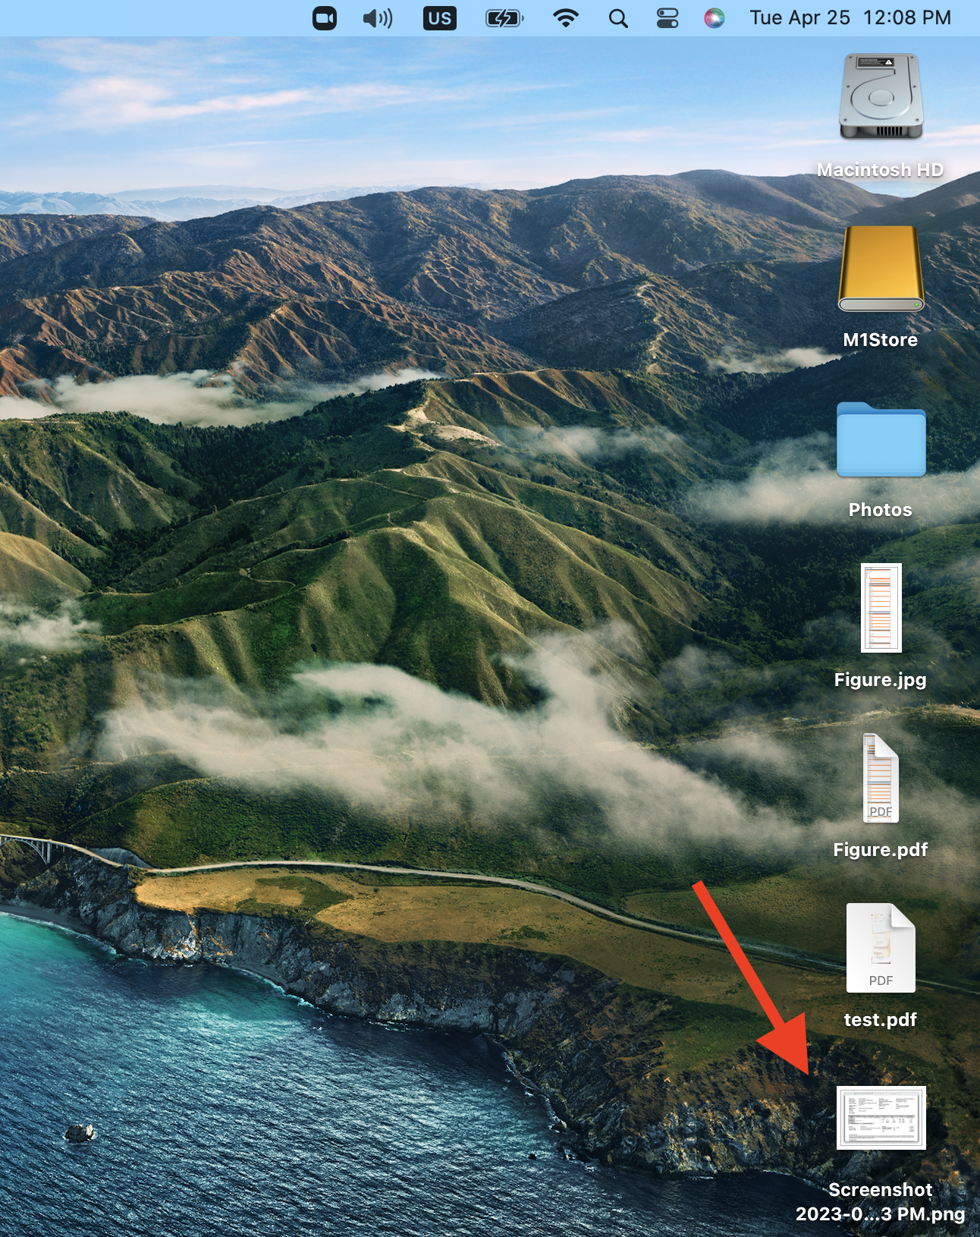Viewport: 980px width, 1237px height.
Task: Click the "Macintosh HD" label text
Action: pyautogui.click(x=881, y=170)
